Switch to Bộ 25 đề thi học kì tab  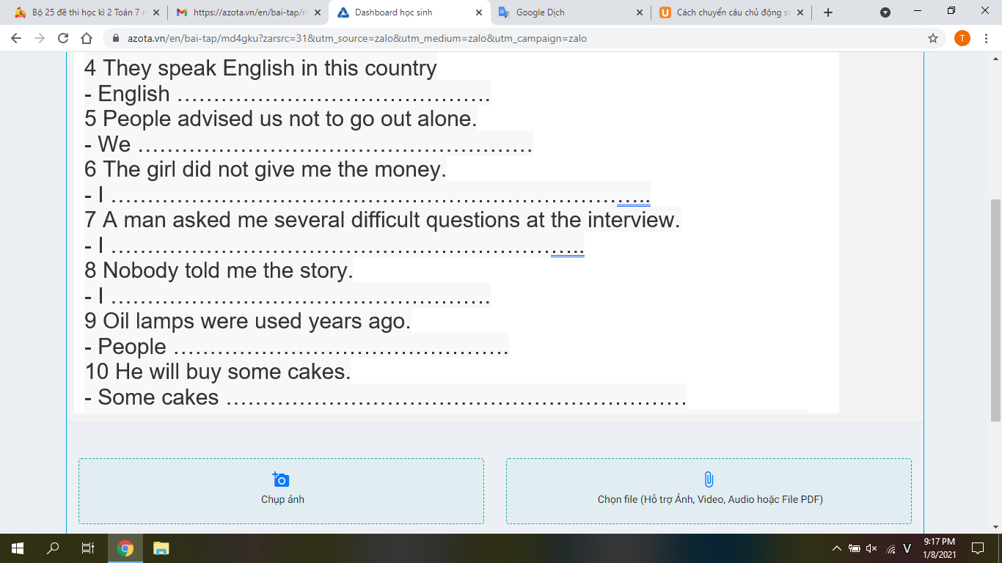[88, 12]
